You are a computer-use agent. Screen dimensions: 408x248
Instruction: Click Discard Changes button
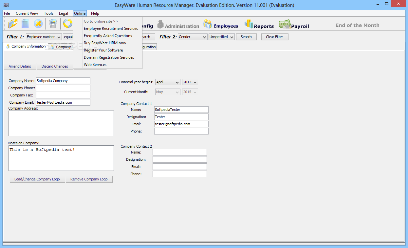(55, 66)
